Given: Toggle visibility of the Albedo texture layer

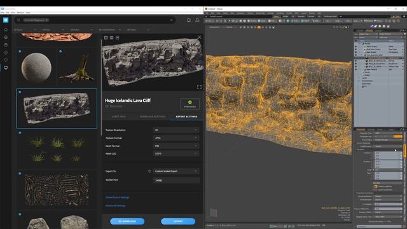Looking at the screenshot, I should click(x=356, y=66).
